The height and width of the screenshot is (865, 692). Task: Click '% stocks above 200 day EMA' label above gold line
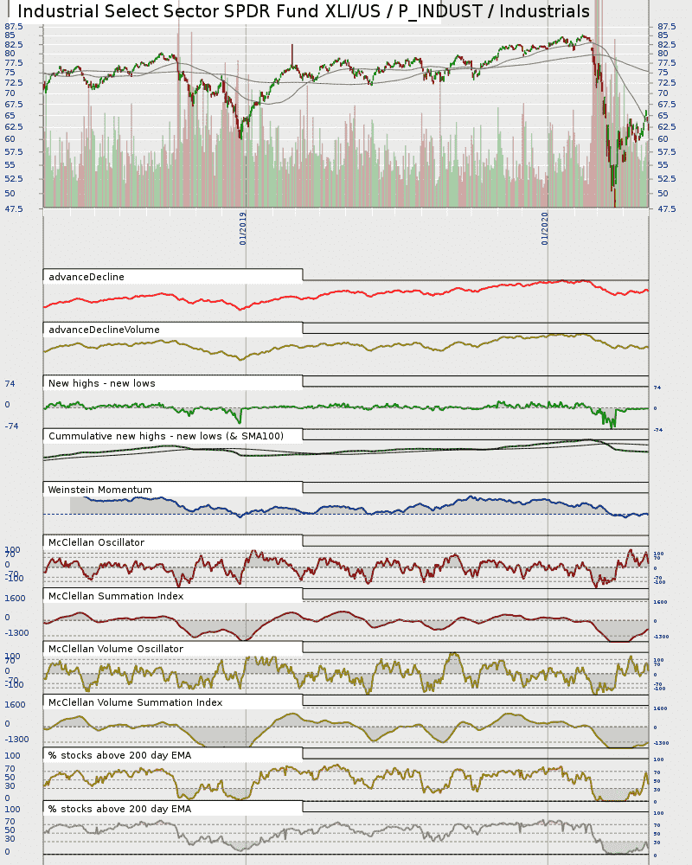point(119,756)
